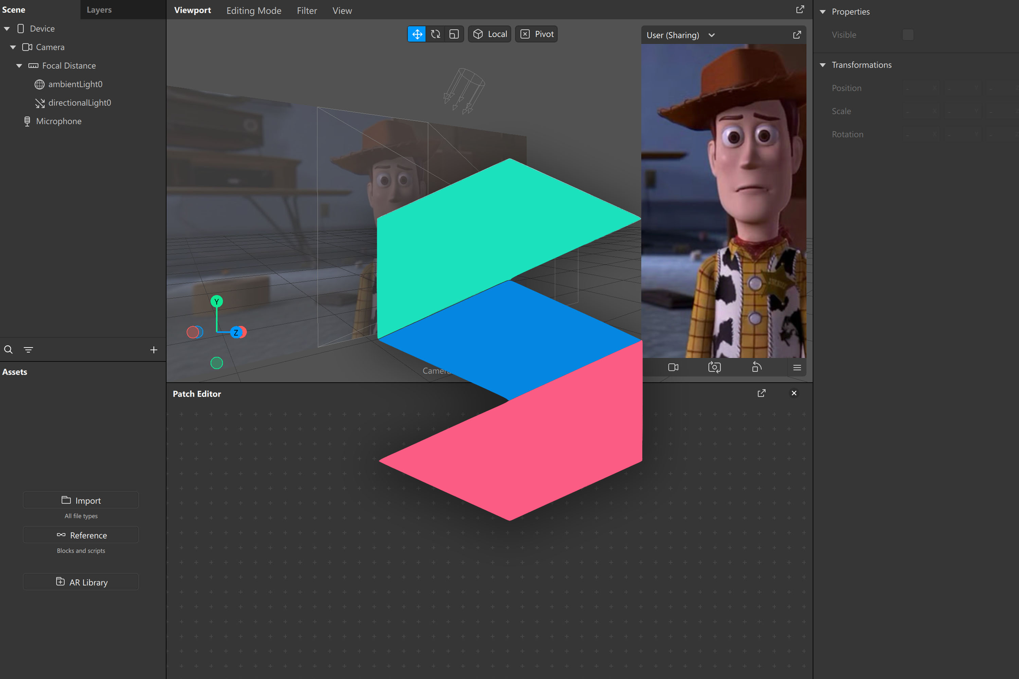Pop out the simulator preview window
Screen dimensions: 1019x679
point(797,35)
